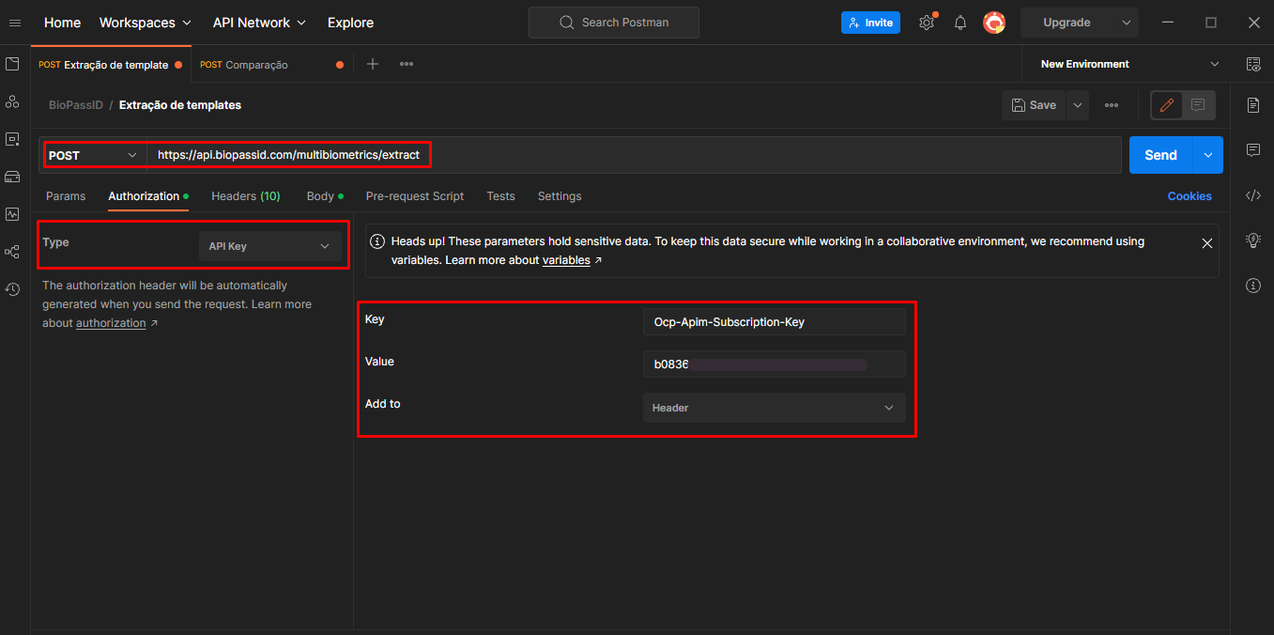Open tab options three-dots menu
The width and height of the screenshot is (1274, 635).
(407, 64)
